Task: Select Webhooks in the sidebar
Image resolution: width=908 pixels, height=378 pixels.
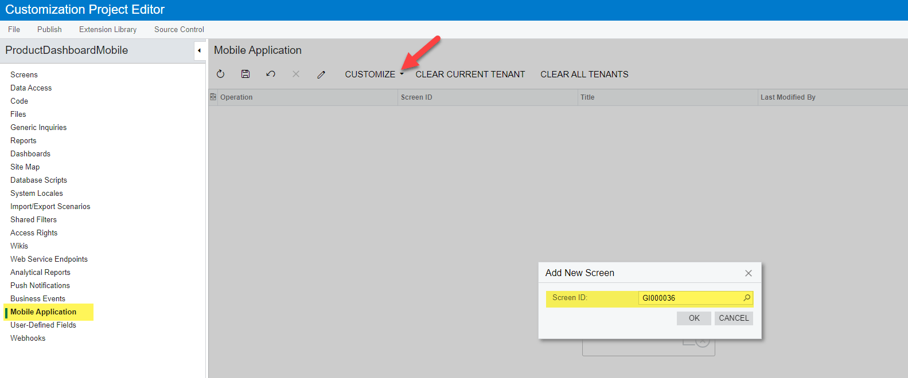Action: coord(28,338)
